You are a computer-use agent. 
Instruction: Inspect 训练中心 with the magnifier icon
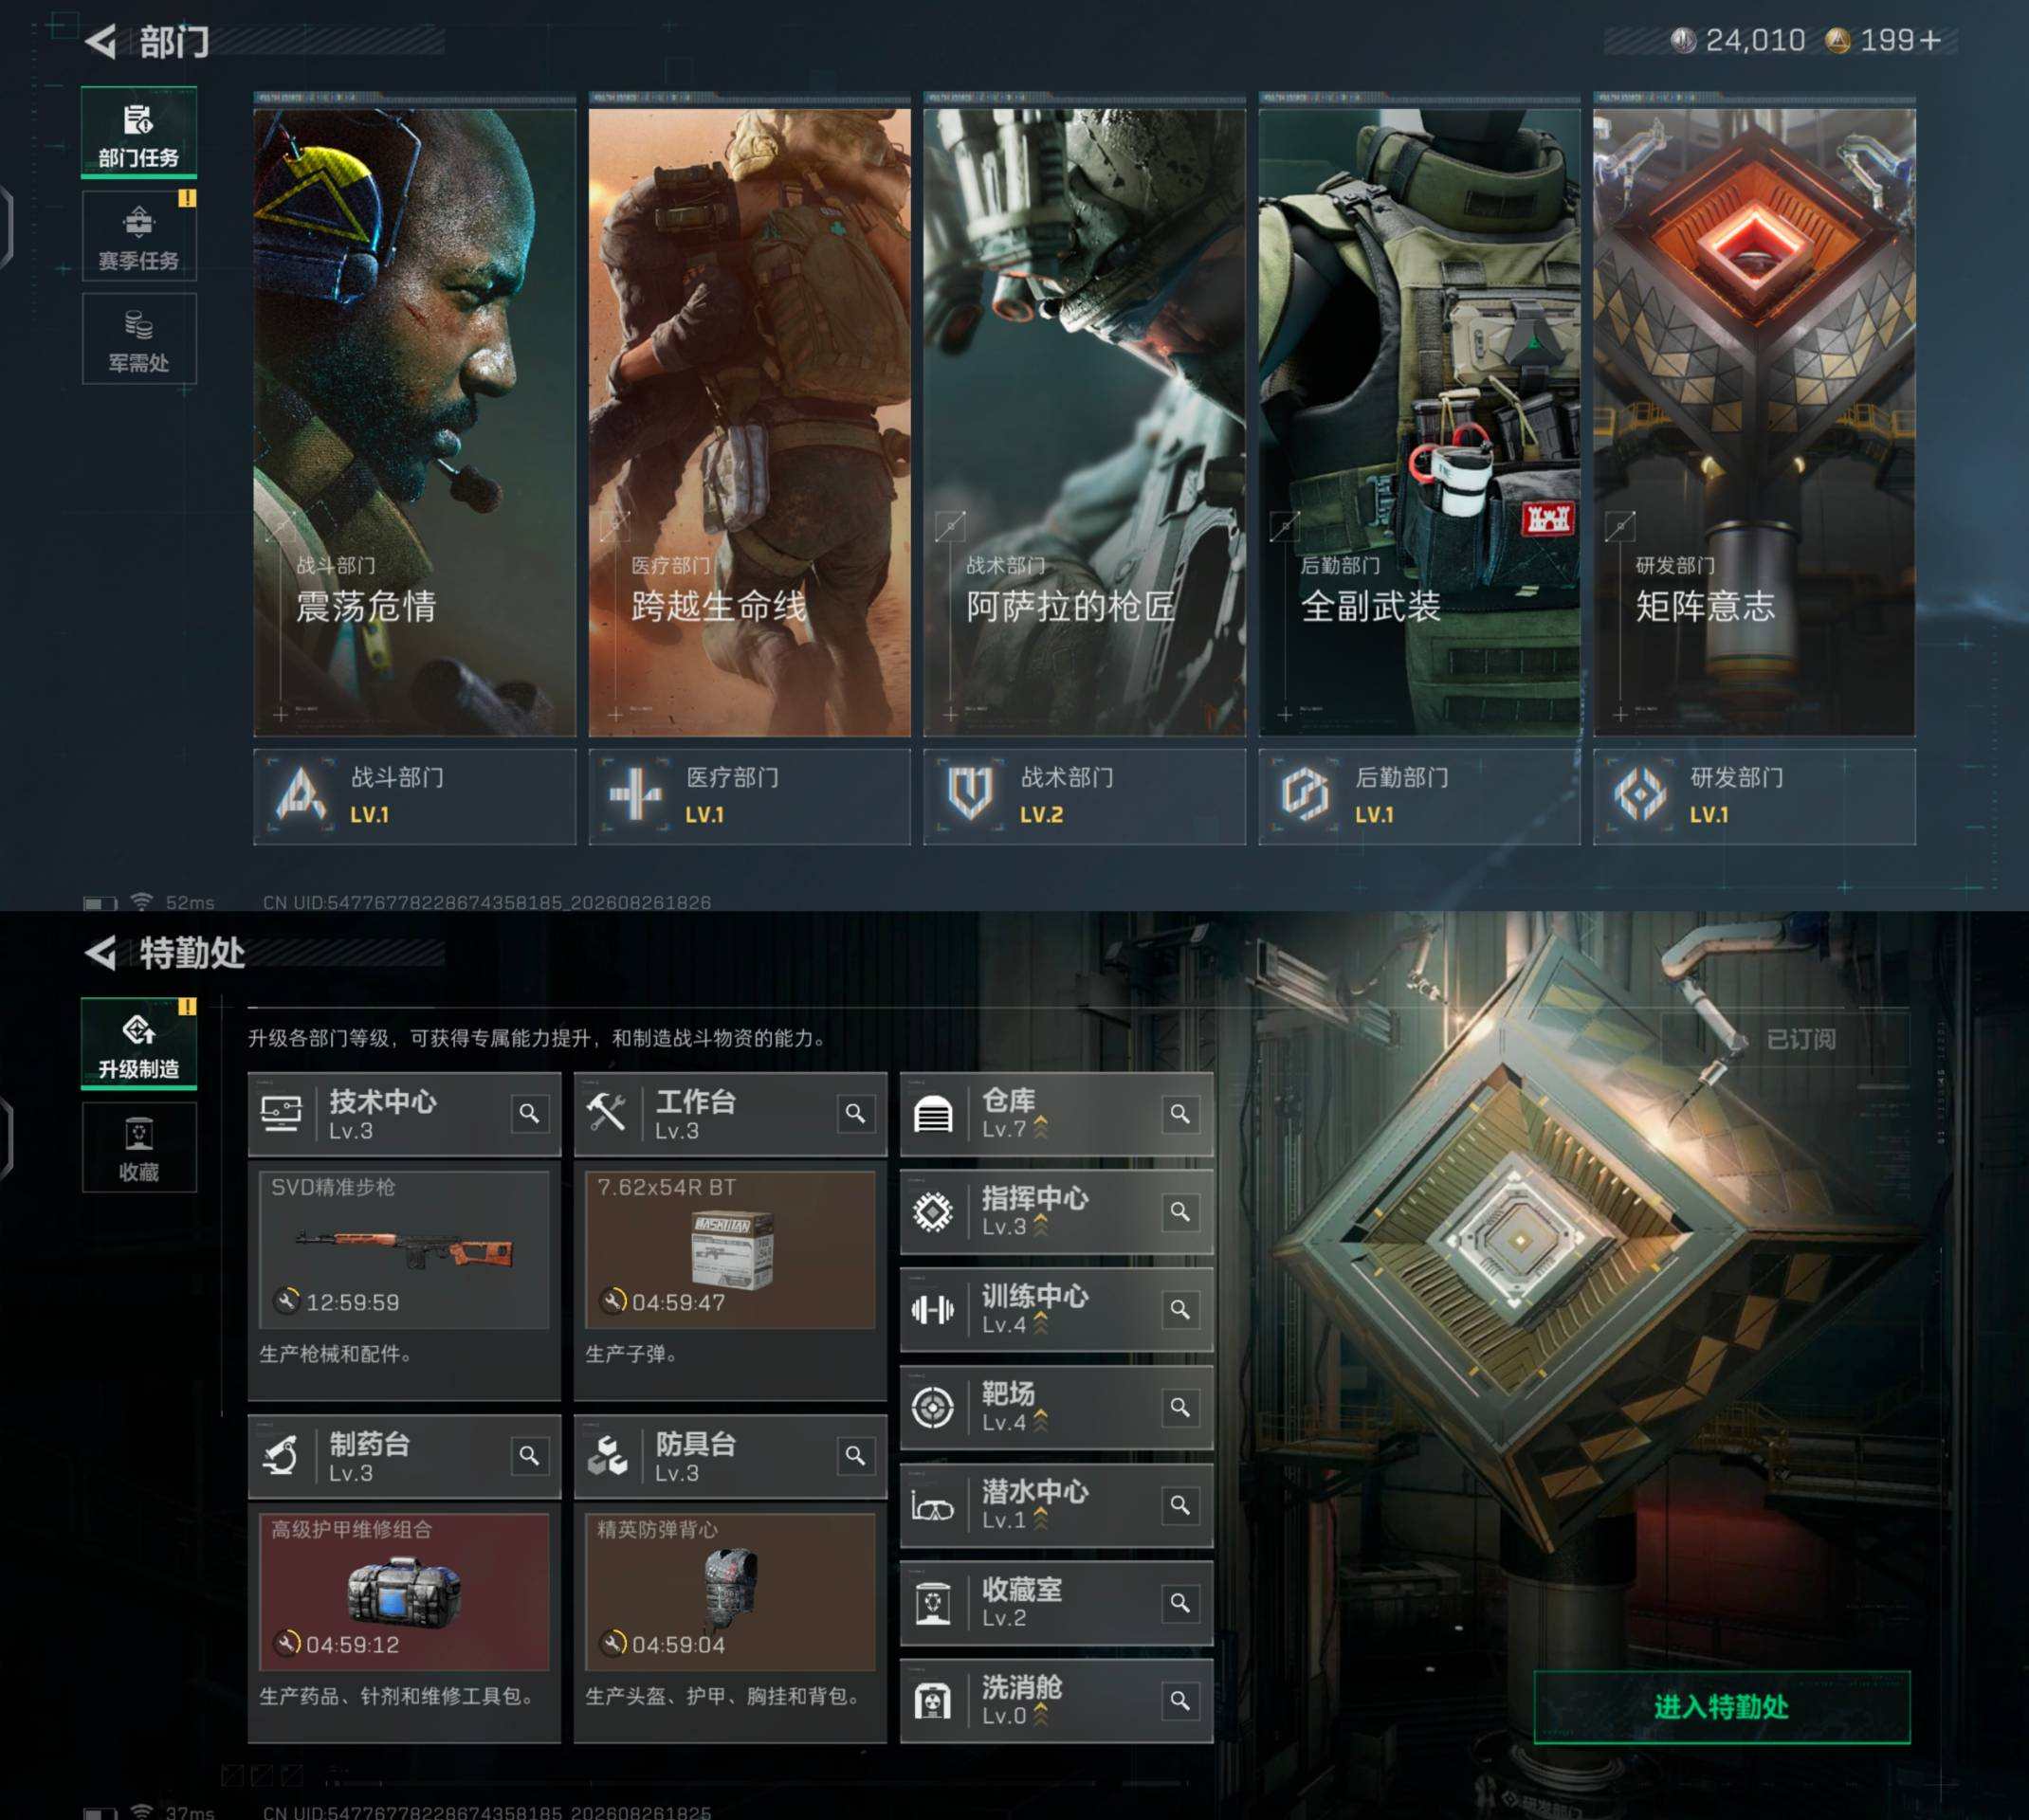pos(1180,1310)
